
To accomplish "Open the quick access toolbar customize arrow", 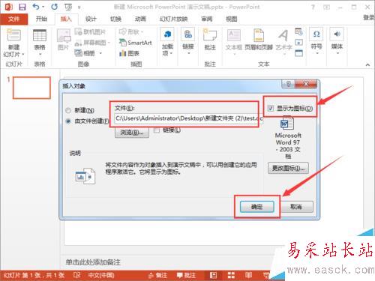I will point(79,7).
